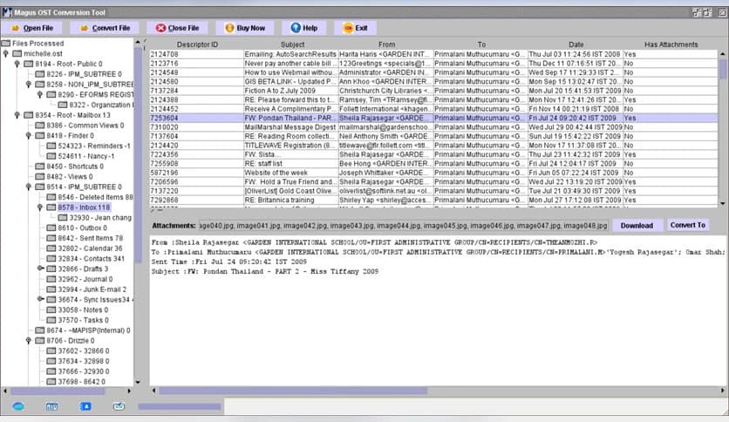Screen dimensions: 729x422
Task: Collapse the 8418 - Finder node
Action: [x=29, y=136]
